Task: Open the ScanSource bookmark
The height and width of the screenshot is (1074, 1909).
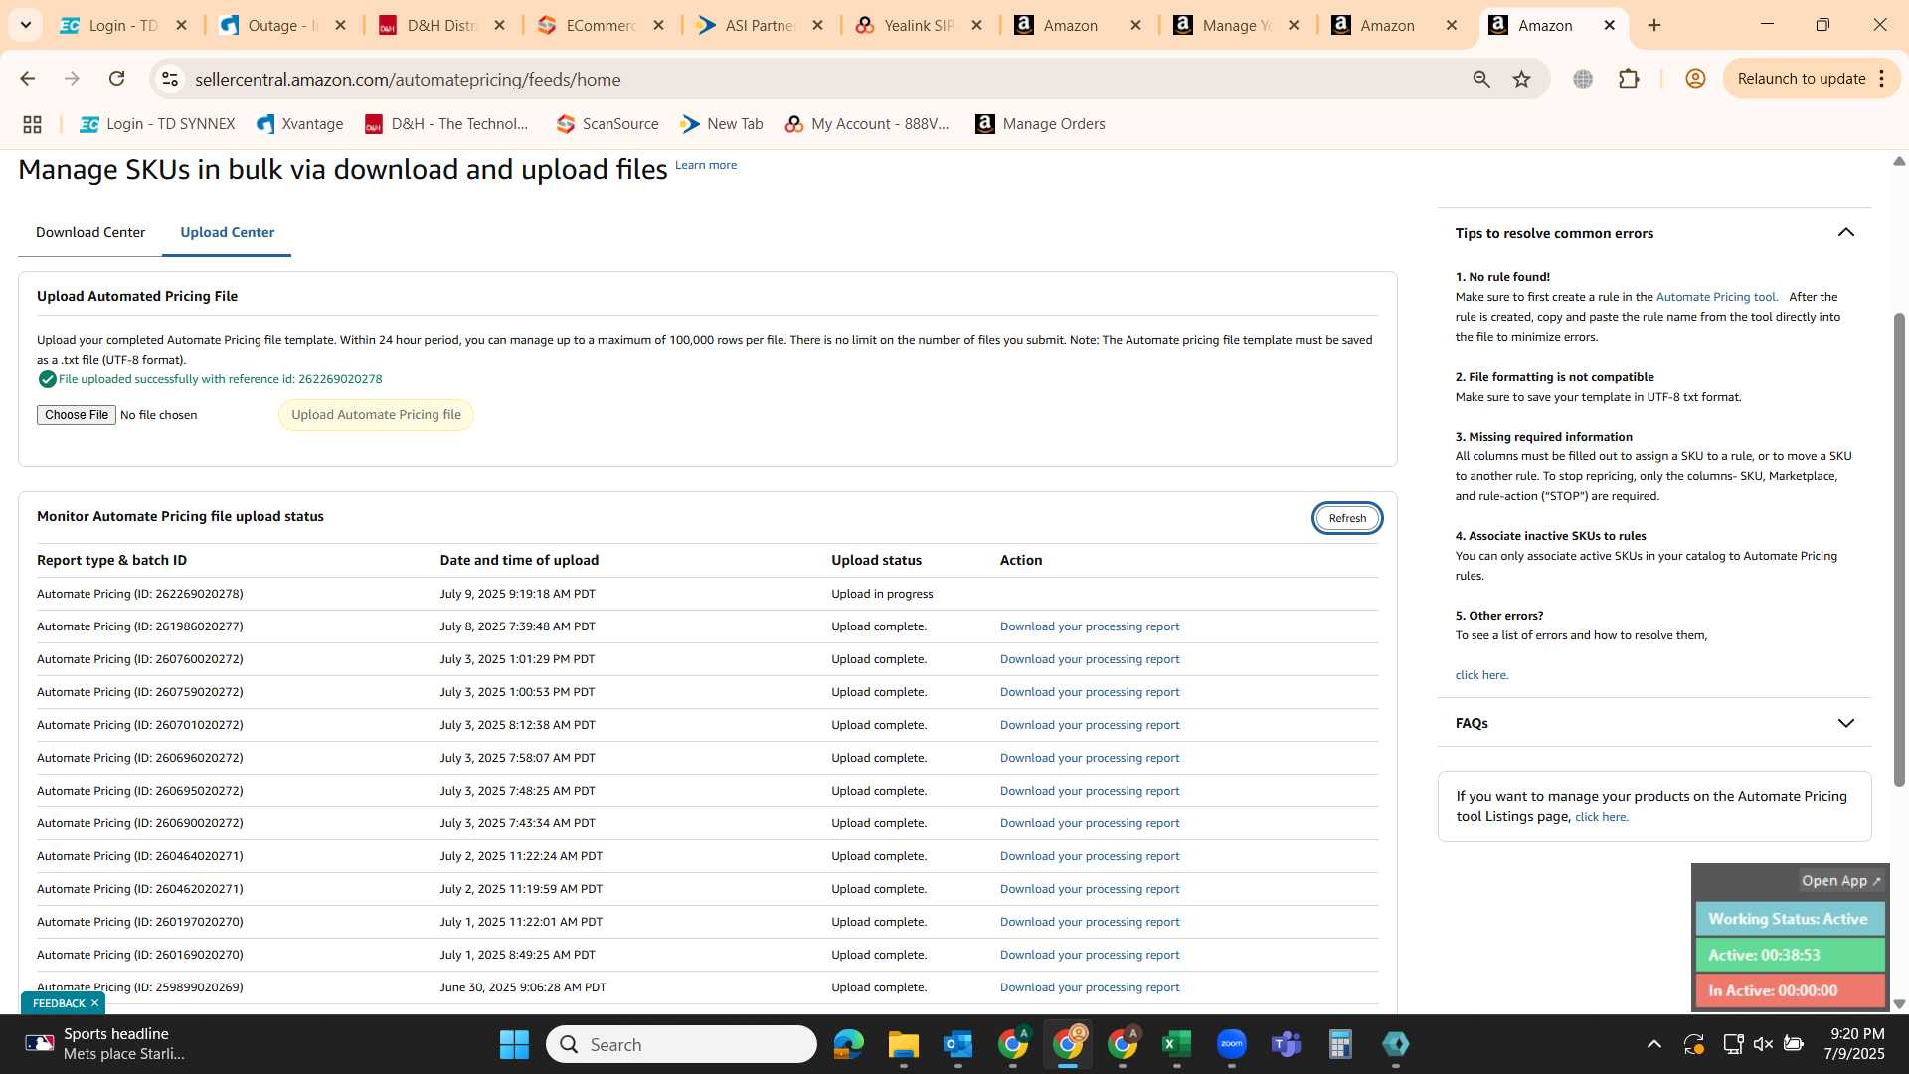Action: [607, 124]
